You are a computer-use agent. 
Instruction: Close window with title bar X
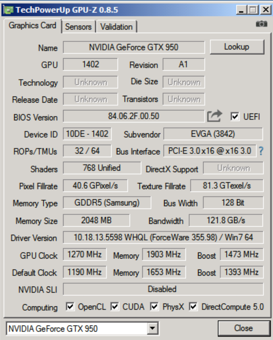point(266,10)
